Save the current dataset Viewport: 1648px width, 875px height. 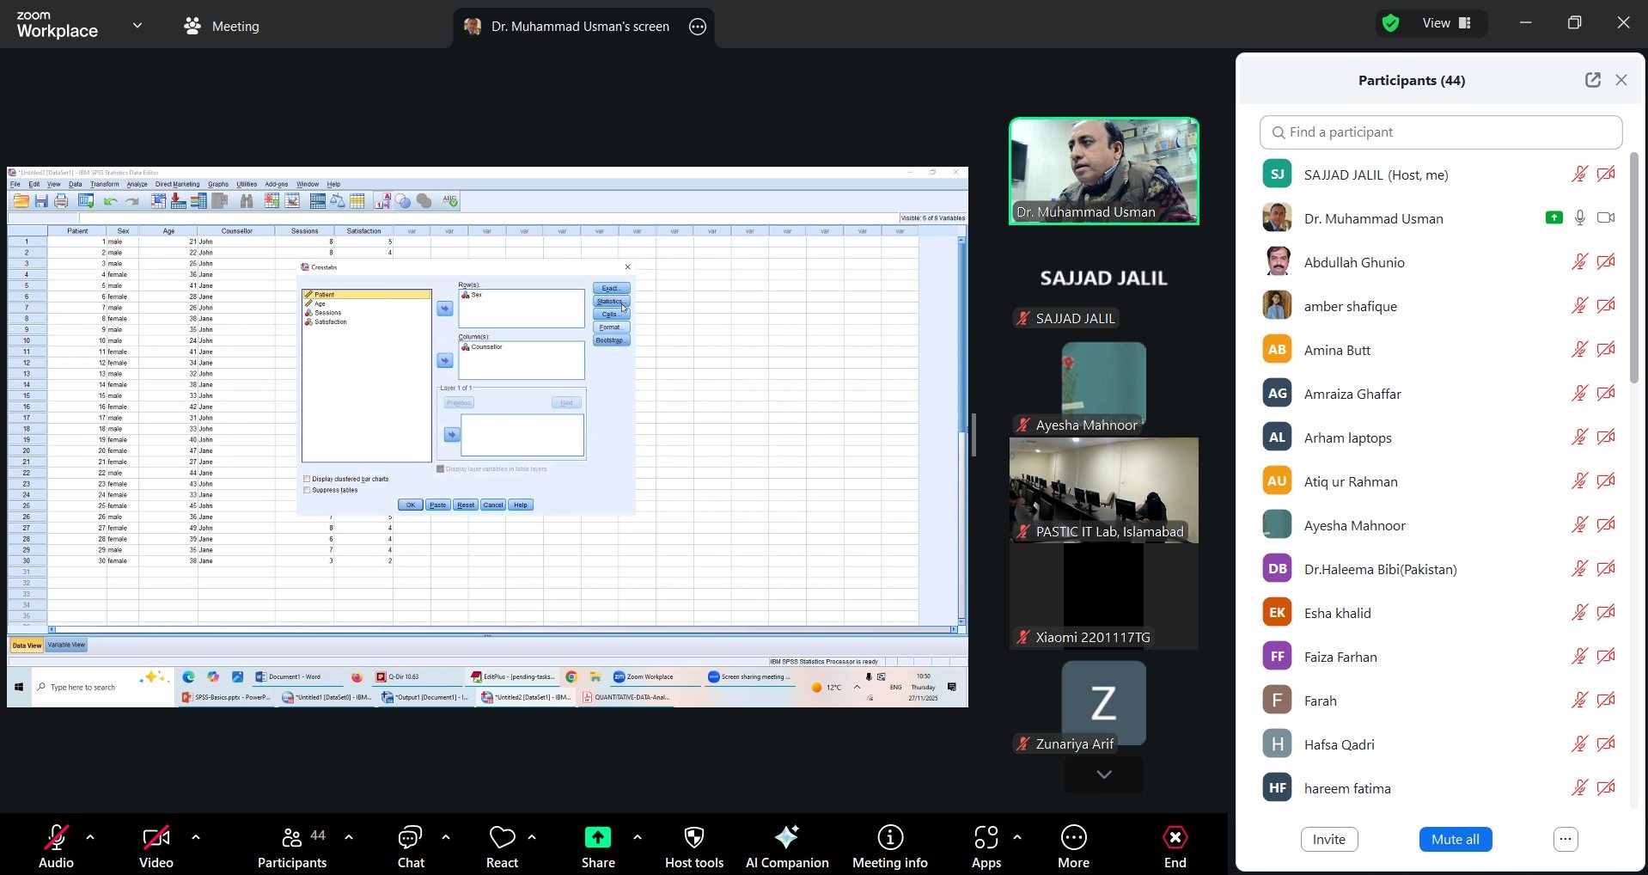pos(40,200)
